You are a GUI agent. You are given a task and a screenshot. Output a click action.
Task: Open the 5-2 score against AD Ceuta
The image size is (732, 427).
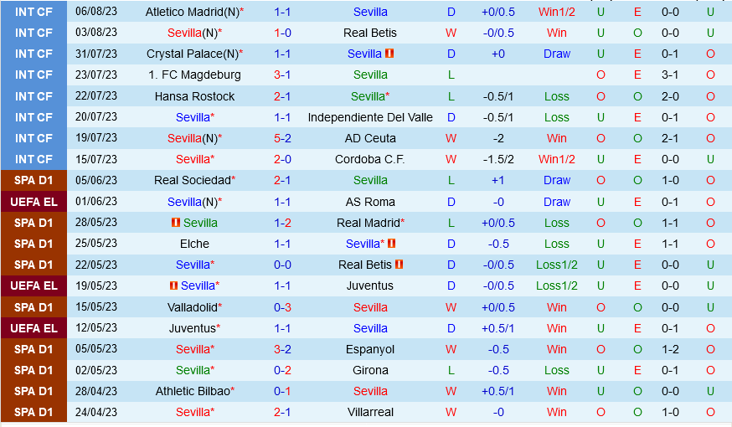coord(282,138)
